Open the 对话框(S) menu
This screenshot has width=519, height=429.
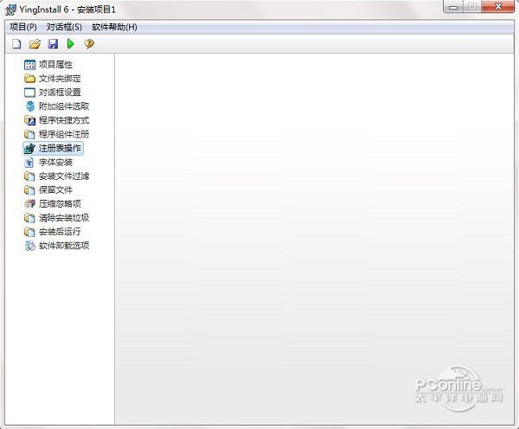pos(64,27)
